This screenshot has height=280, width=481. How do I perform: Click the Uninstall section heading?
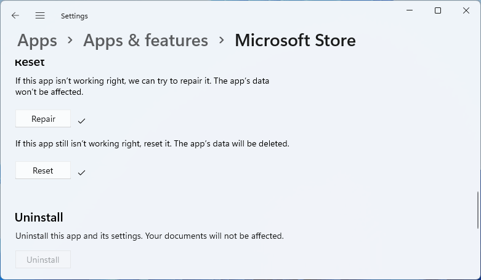[x=39, y=217]
